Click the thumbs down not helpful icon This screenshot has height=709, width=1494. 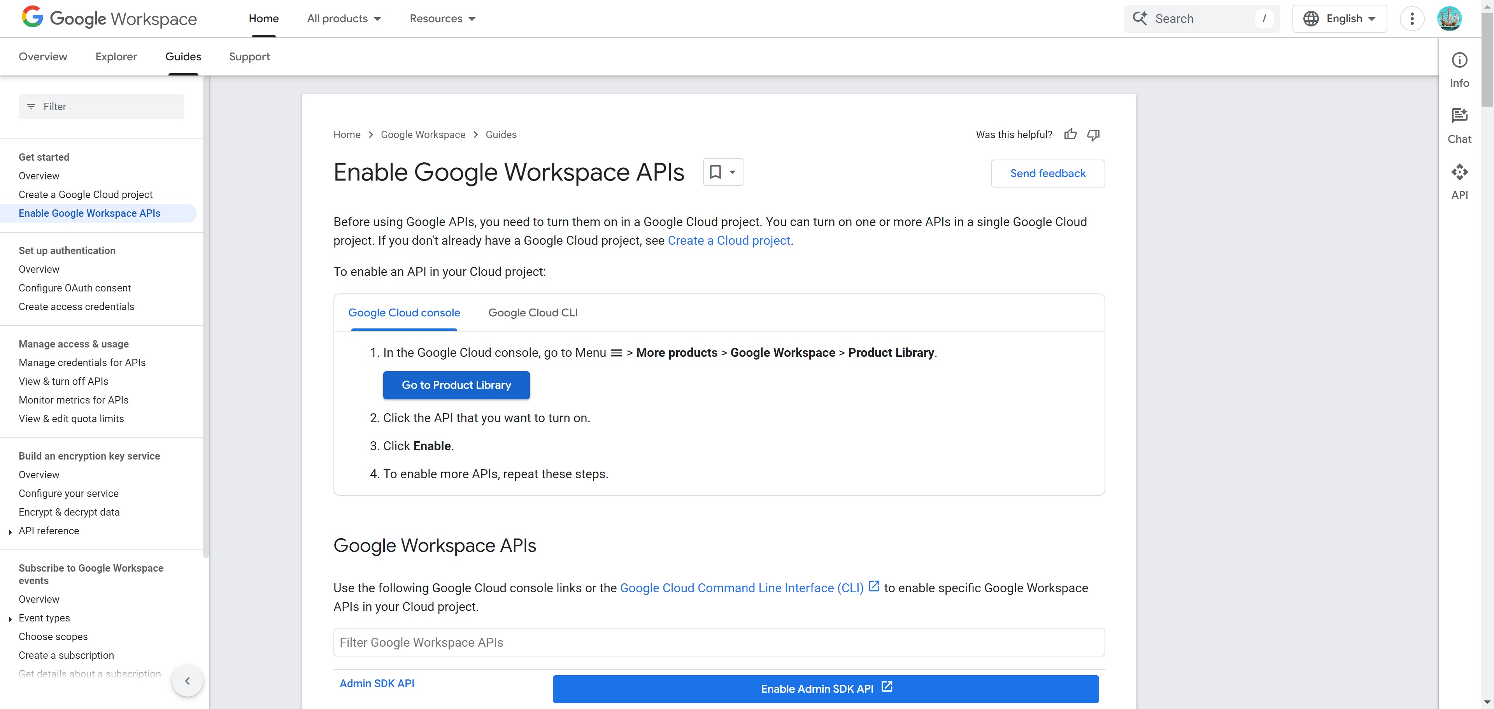1093,135
